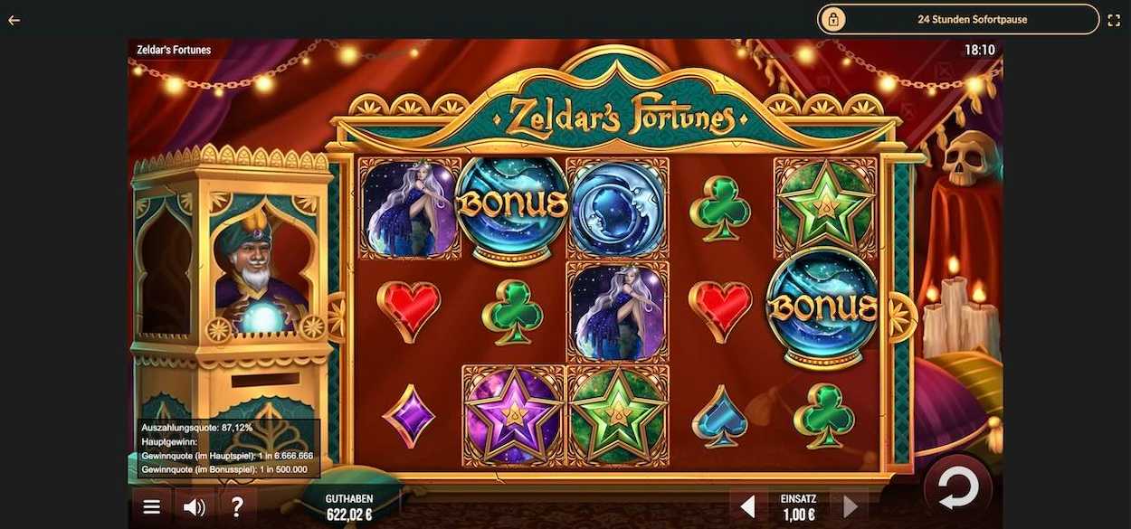This screenshot has width=1131, height=529.
Task: Click the green star symbol in bottom row
Action: 618,414
